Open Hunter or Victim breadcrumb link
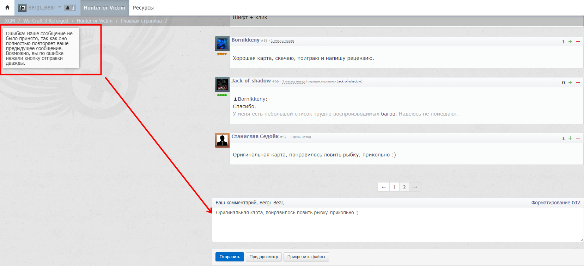 (x=95, y=21)
